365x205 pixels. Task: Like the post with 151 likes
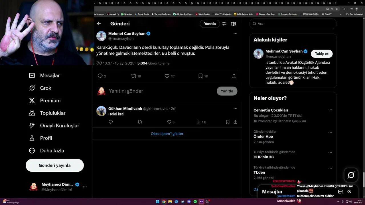point(167,76)
